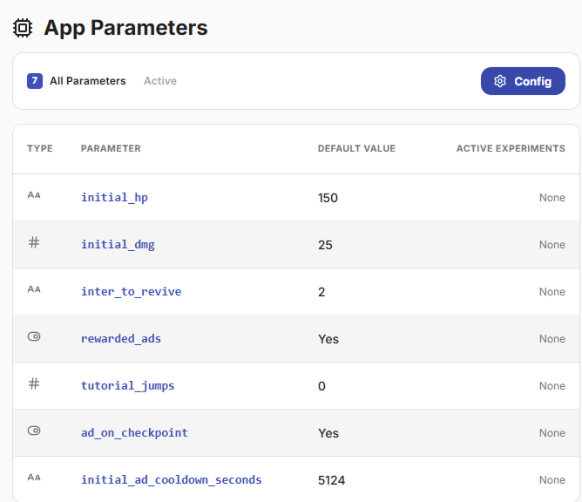Click the boolean toggle icon for ad_on_checkpoint

(x=34, y=431)
